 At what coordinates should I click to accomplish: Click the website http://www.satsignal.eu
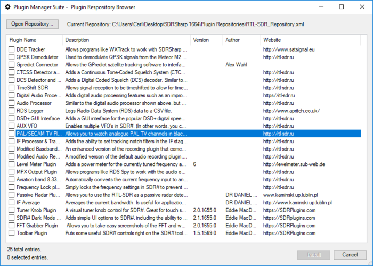[x=289, y=49]
